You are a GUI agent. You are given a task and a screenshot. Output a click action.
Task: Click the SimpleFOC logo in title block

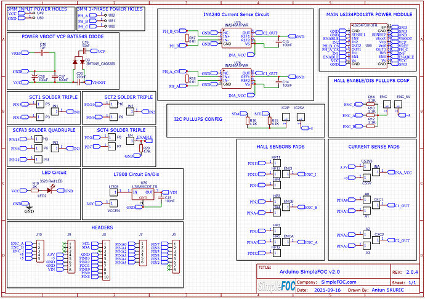point(276,286)
